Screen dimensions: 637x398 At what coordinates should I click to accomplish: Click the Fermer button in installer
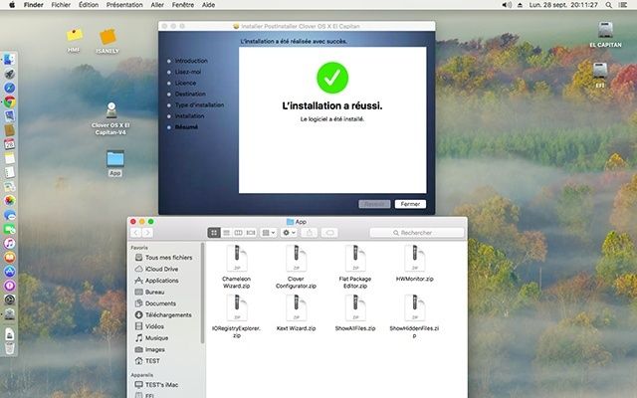410,204
